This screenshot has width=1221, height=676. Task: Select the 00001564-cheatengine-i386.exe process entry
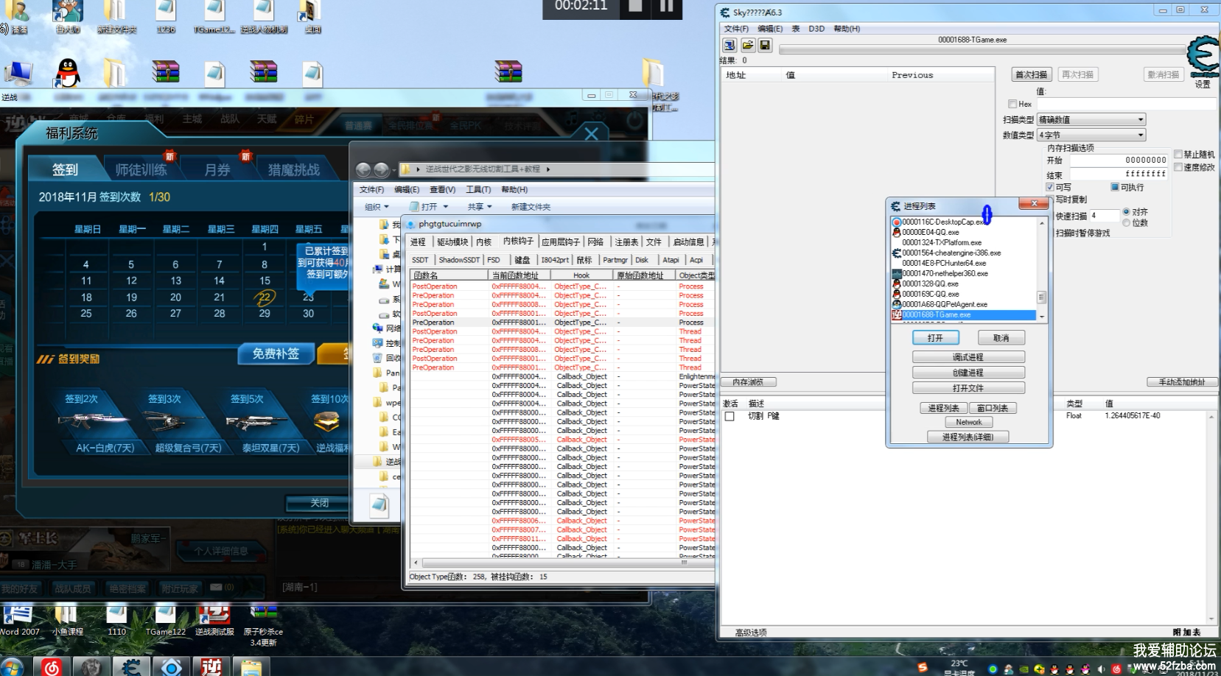[x=964, y=253]
